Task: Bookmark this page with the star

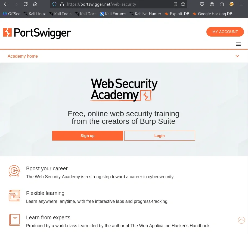Action: click(183, 4)
